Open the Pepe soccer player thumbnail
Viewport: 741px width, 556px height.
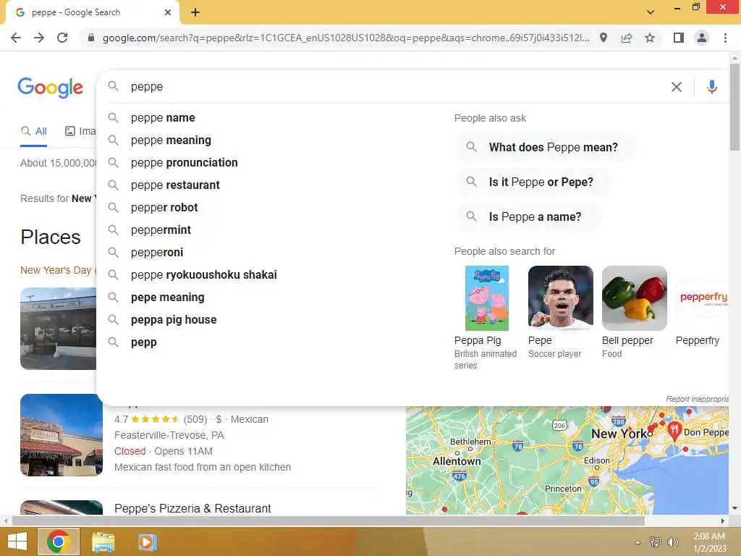(x=561, y=298)
